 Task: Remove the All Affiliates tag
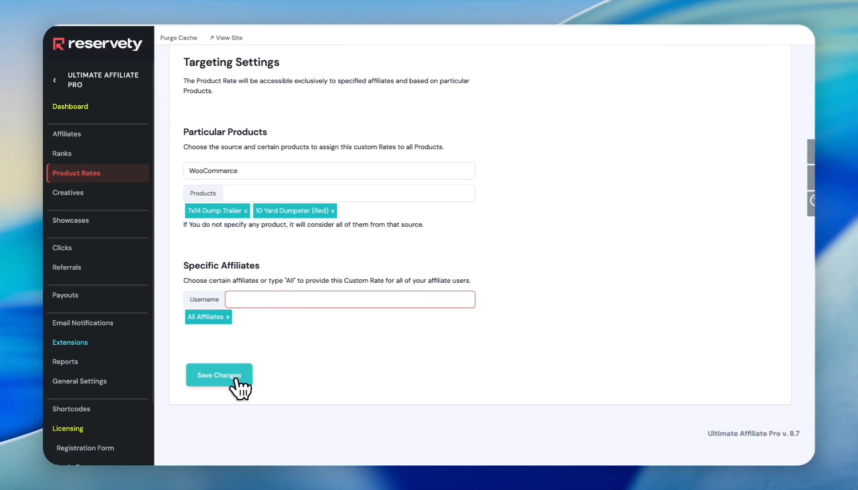coord(228,317)
